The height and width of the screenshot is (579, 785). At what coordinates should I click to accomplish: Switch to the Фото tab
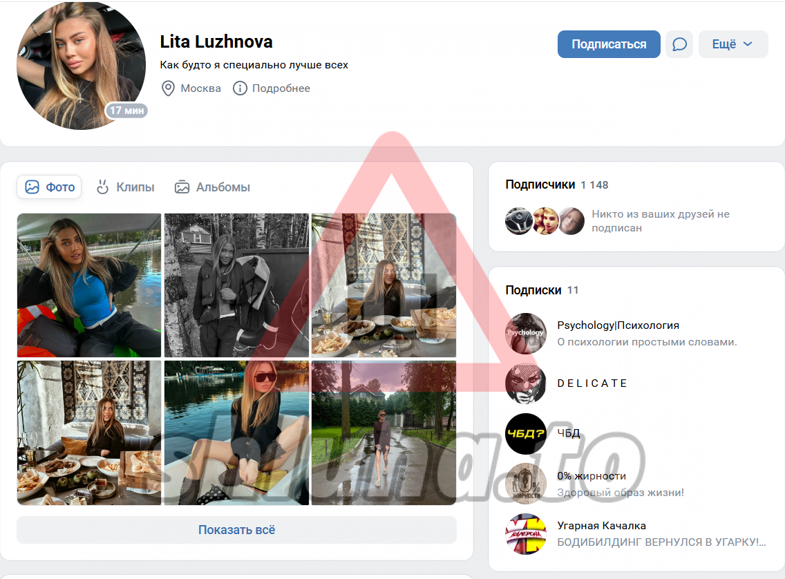(x=49, y=187)
